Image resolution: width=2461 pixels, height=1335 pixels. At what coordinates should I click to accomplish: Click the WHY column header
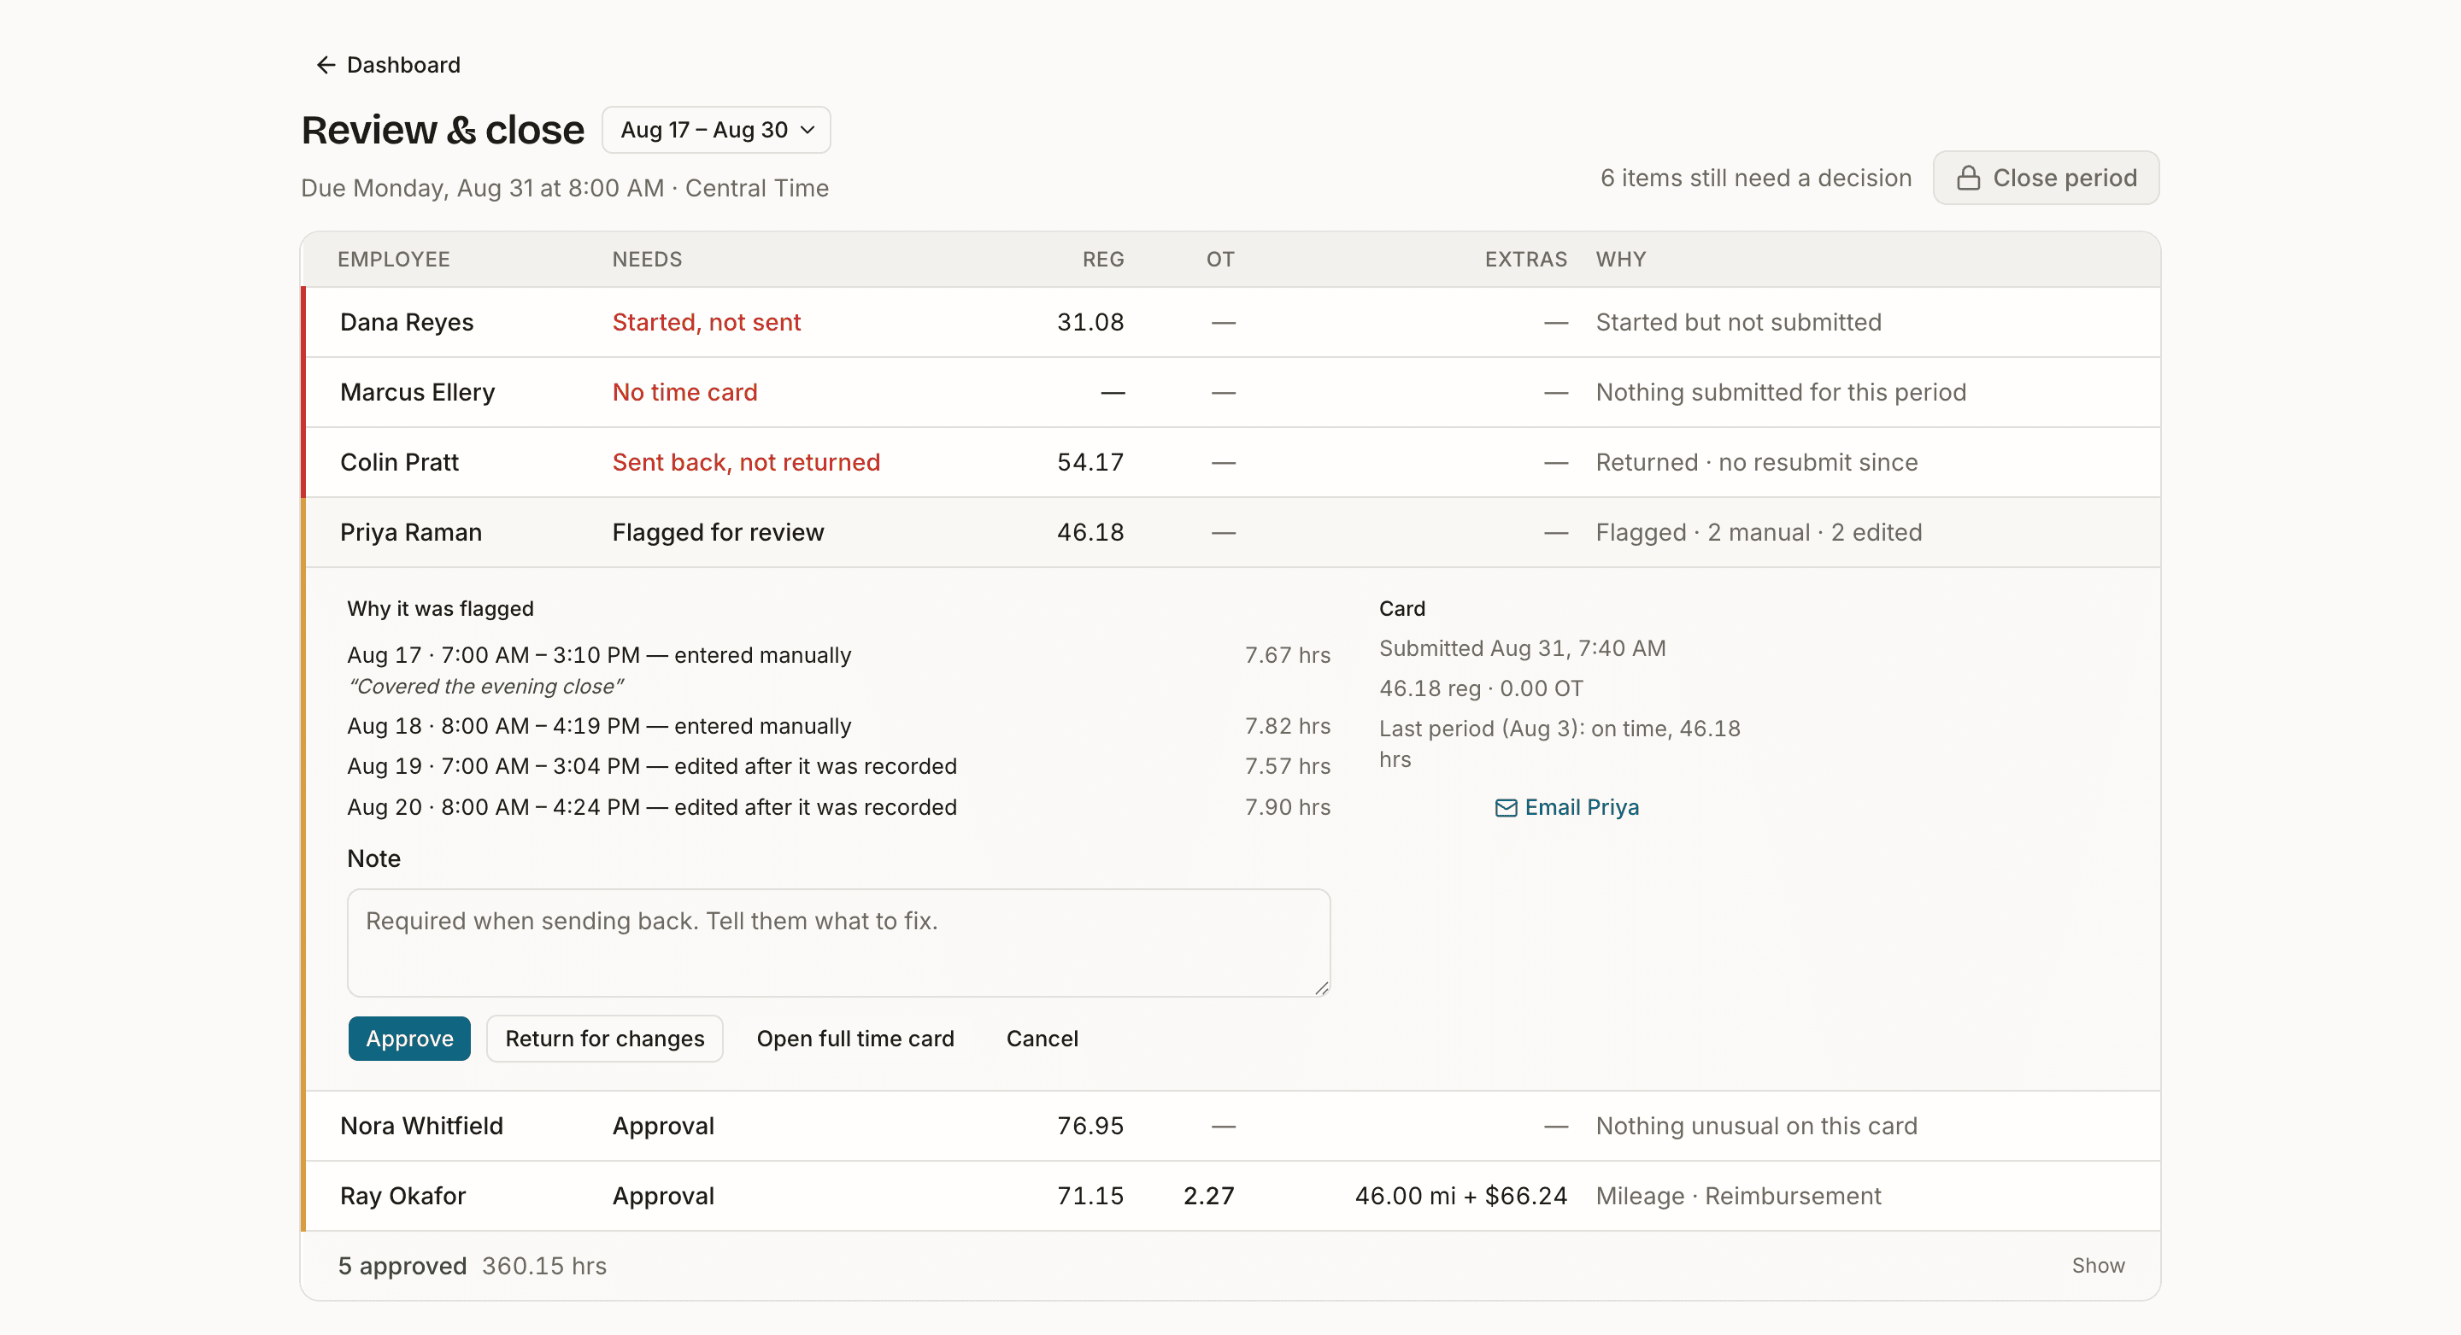[1620, 260]
